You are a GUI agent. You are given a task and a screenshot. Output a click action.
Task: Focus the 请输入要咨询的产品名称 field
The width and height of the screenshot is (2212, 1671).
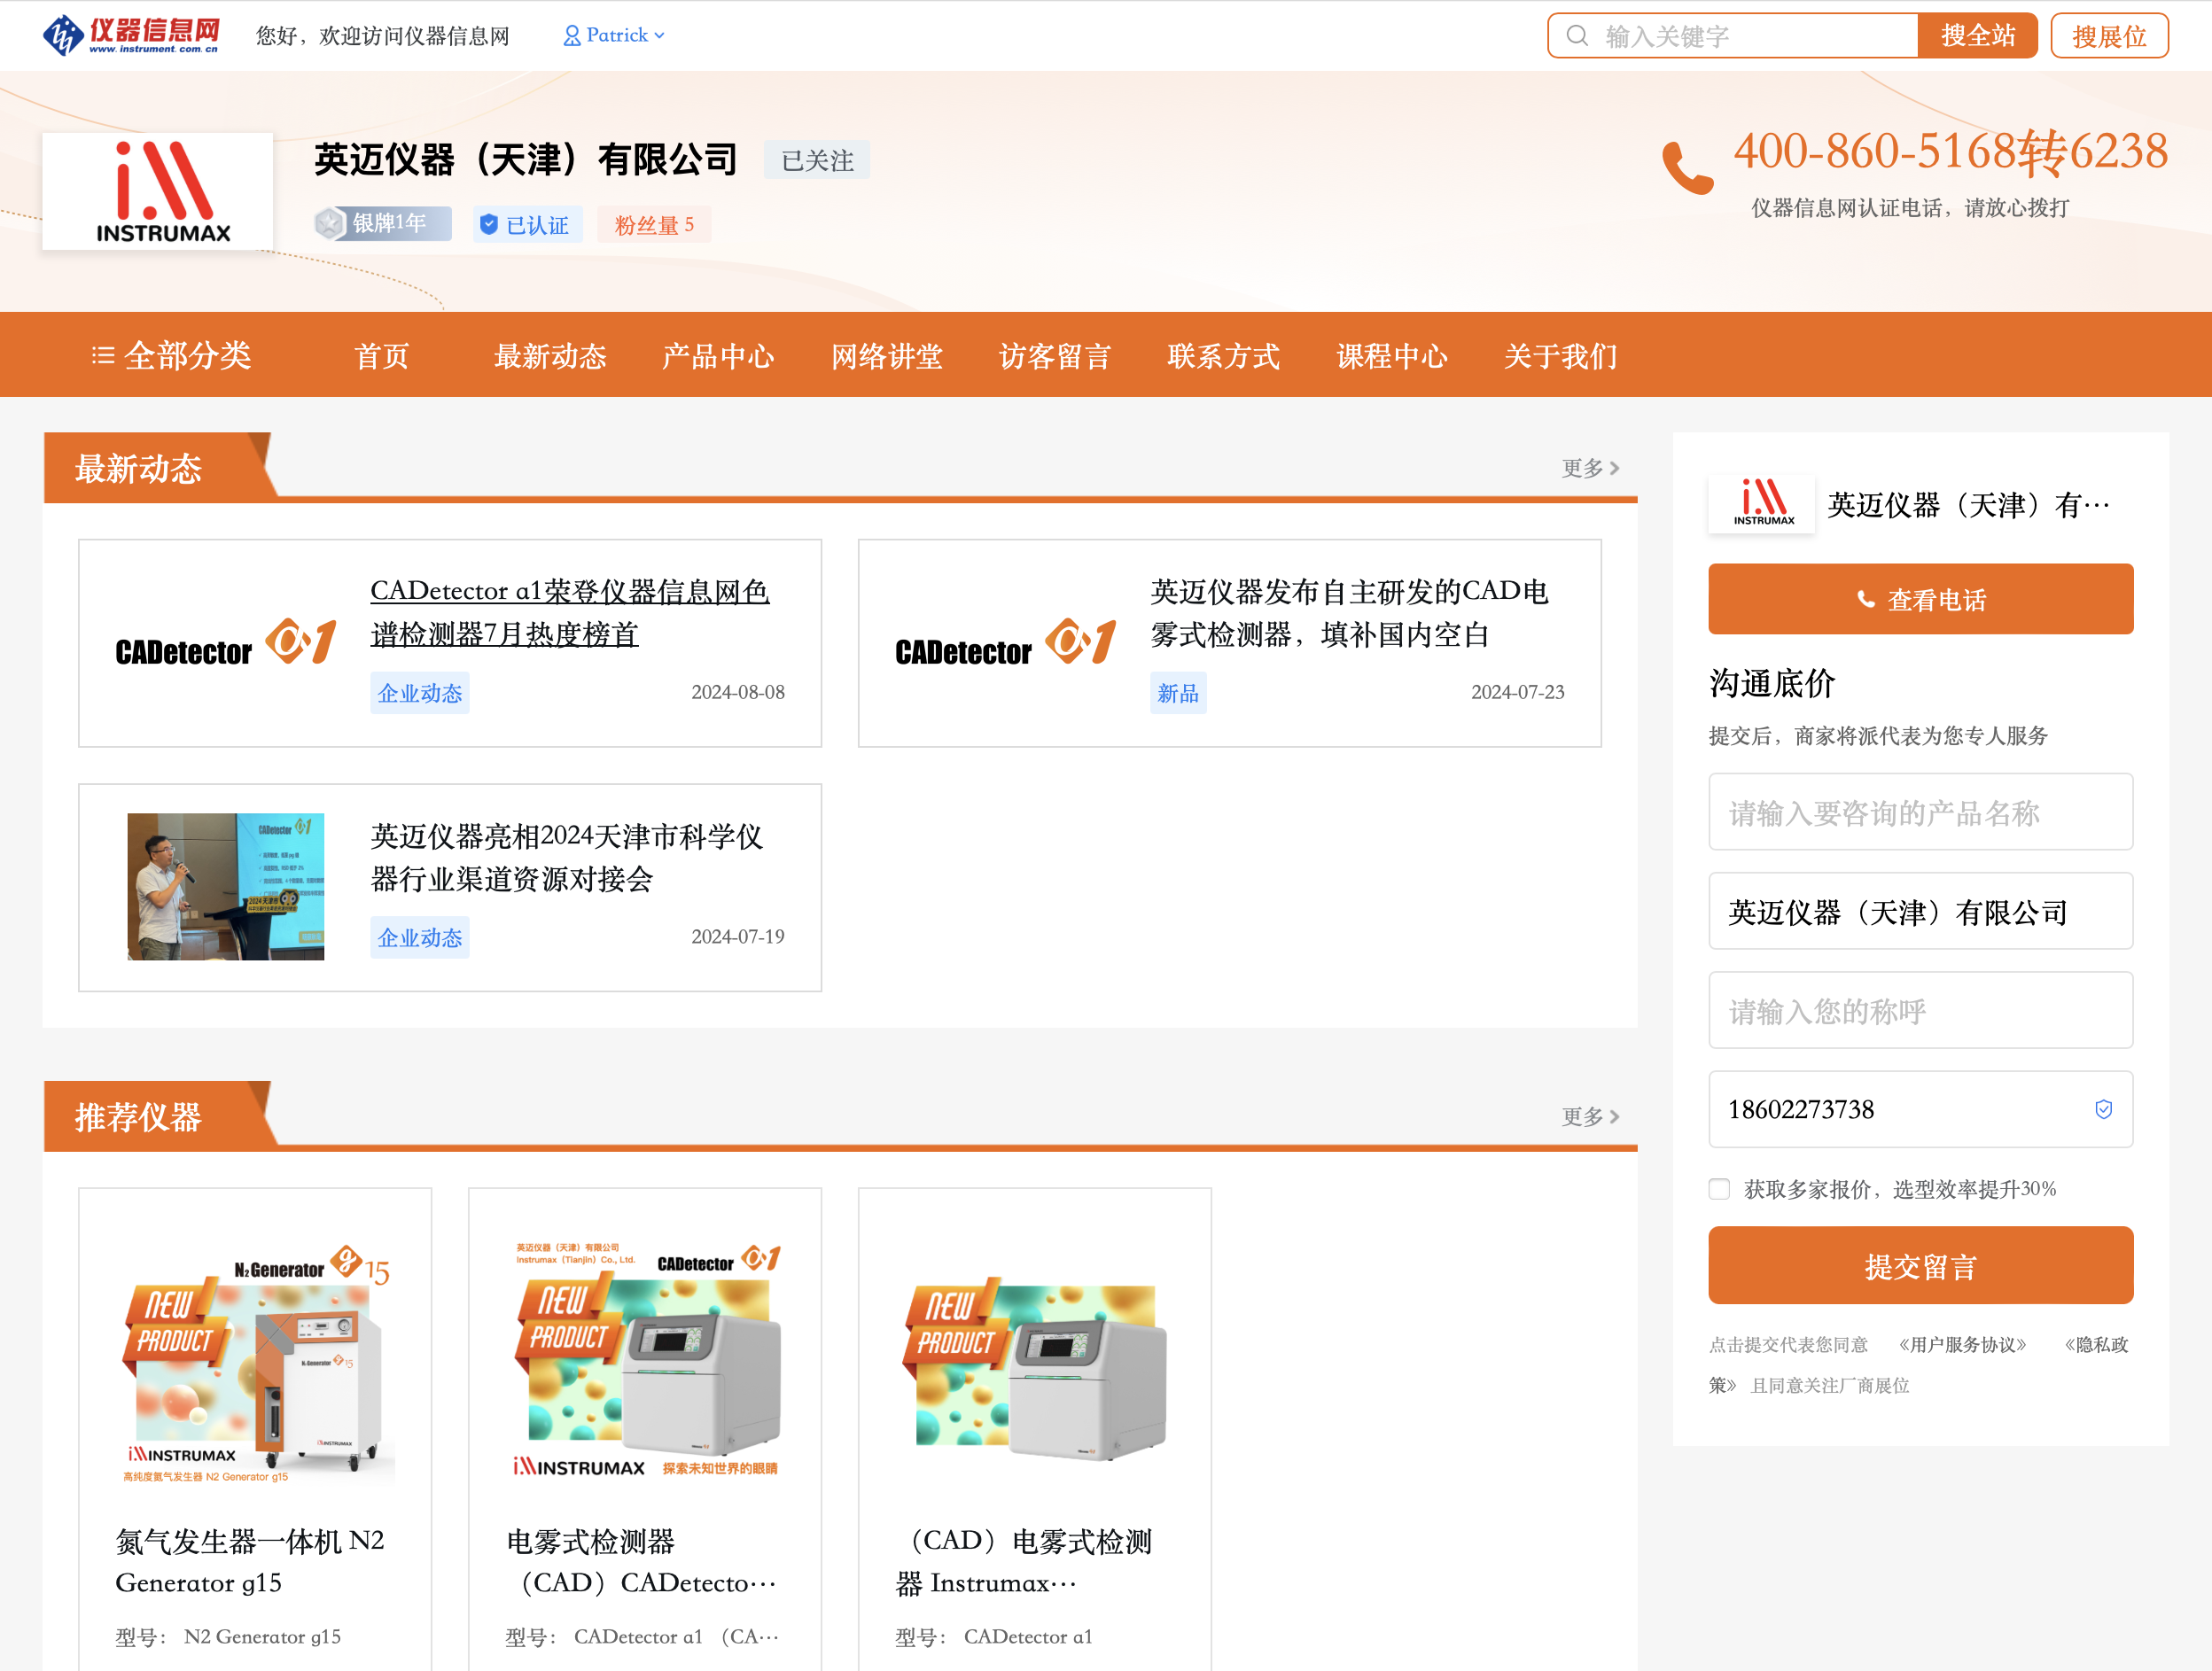[x=1920, y=812]
